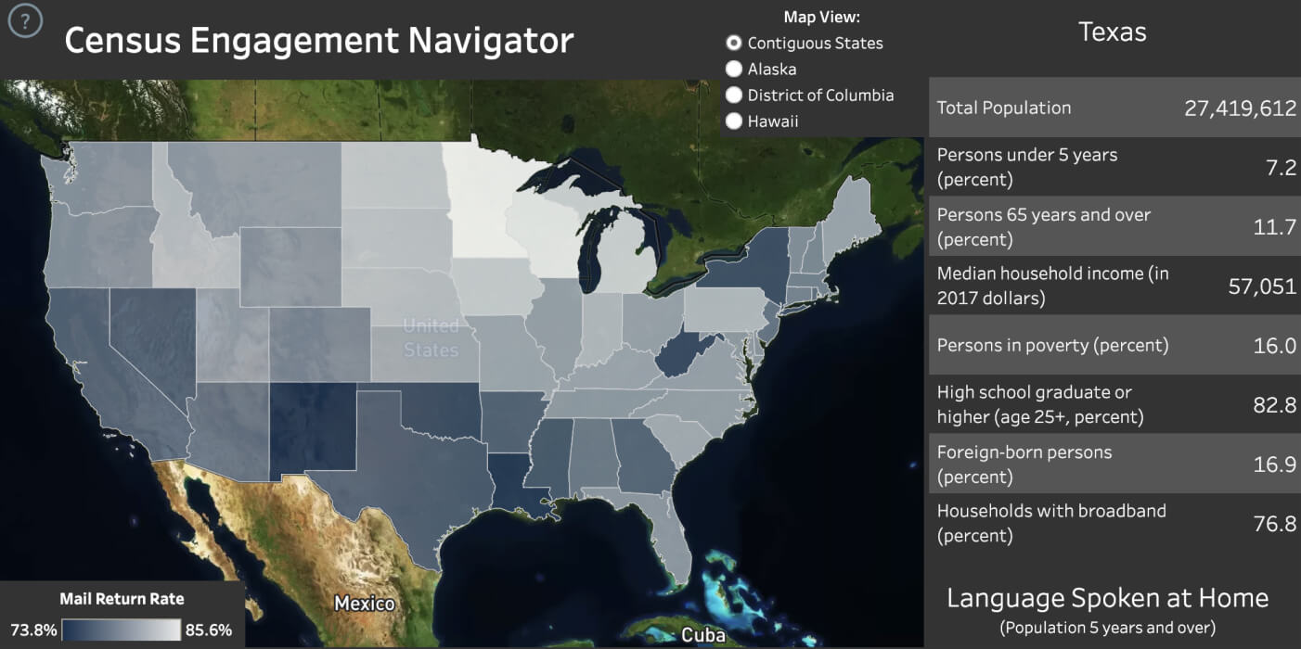
Task: Click West Virginia on the map
Action: (x=681, y=357)
